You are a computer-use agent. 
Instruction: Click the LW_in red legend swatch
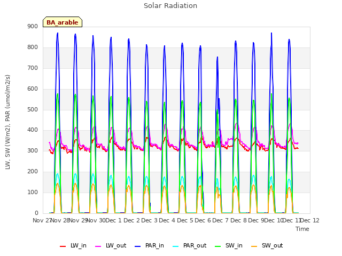coord(63,246)
